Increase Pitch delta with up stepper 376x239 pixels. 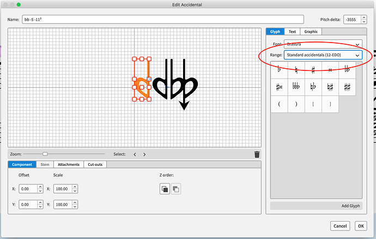pos(364,17)
